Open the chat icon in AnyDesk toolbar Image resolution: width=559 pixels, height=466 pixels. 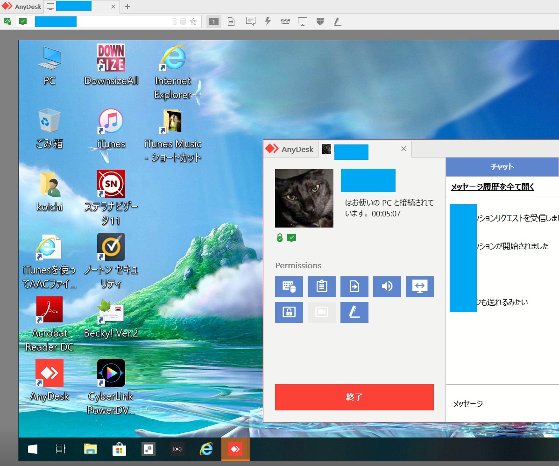pos(251,22)
